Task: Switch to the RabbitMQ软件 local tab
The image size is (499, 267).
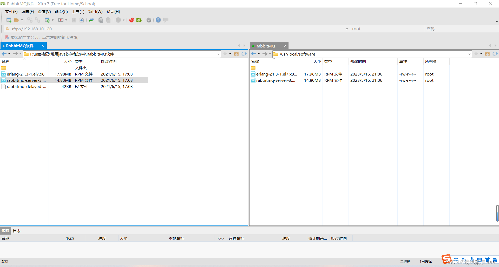Action: (x=20, y=46)
